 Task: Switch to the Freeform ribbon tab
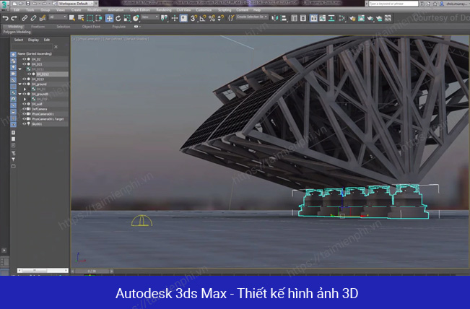click(38, 27)
